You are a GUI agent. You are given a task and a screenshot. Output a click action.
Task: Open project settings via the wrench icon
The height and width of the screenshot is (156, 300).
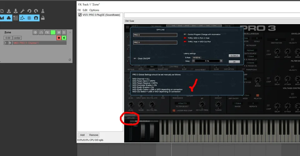point(22,11)
